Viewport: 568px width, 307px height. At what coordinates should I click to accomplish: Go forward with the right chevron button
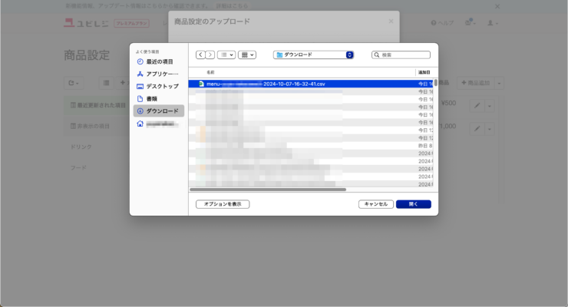pyautogui.click(x=210, y=54)
